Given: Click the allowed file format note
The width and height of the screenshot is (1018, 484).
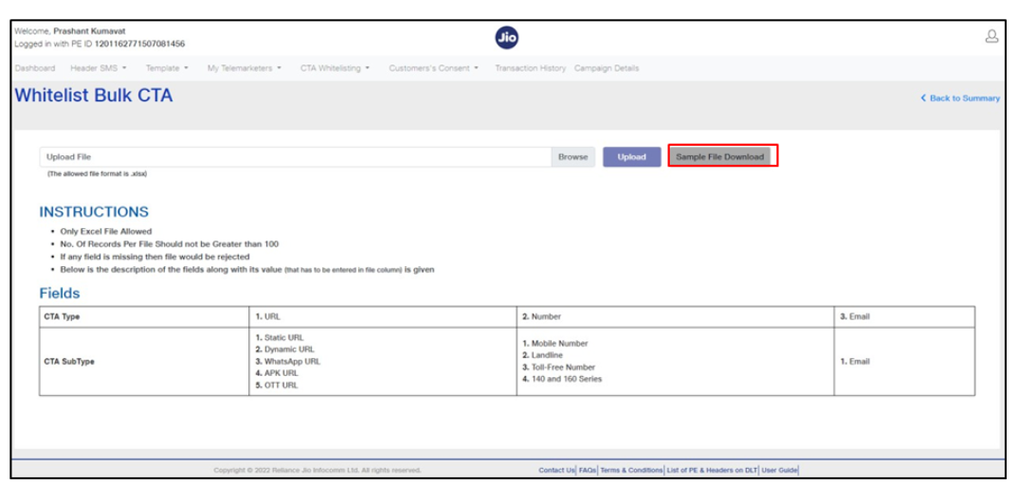Looking at the screenshot, I should [x=97, y=174].
